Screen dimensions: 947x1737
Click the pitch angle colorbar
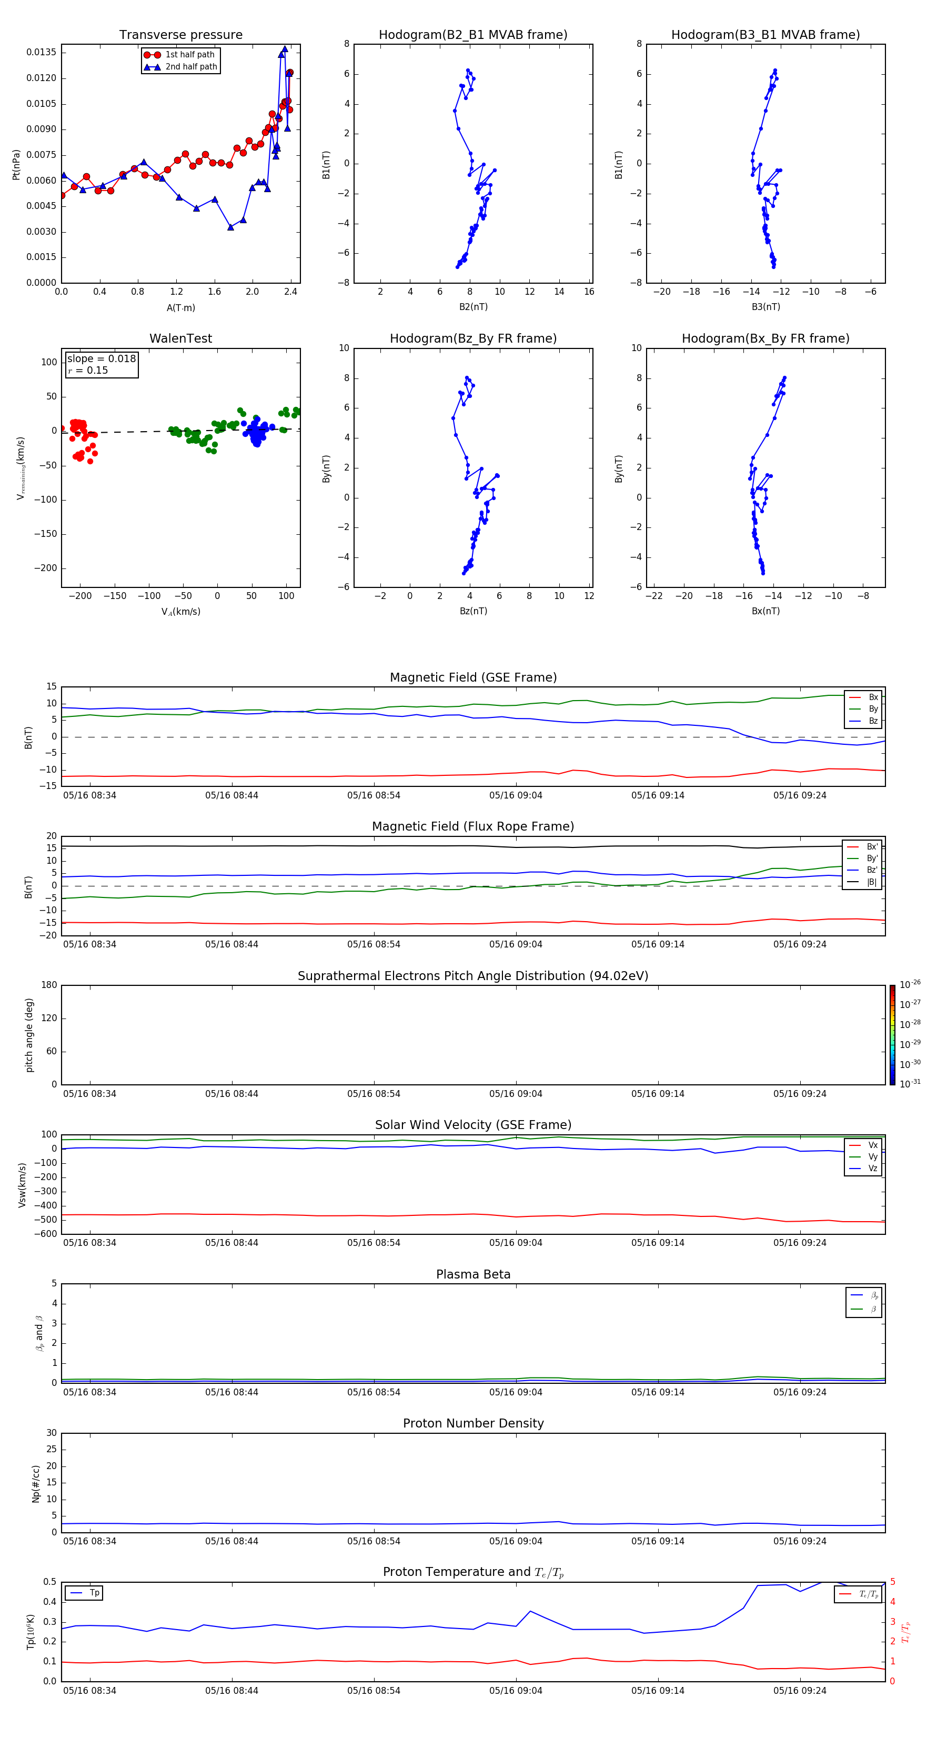pos(892,1035)
